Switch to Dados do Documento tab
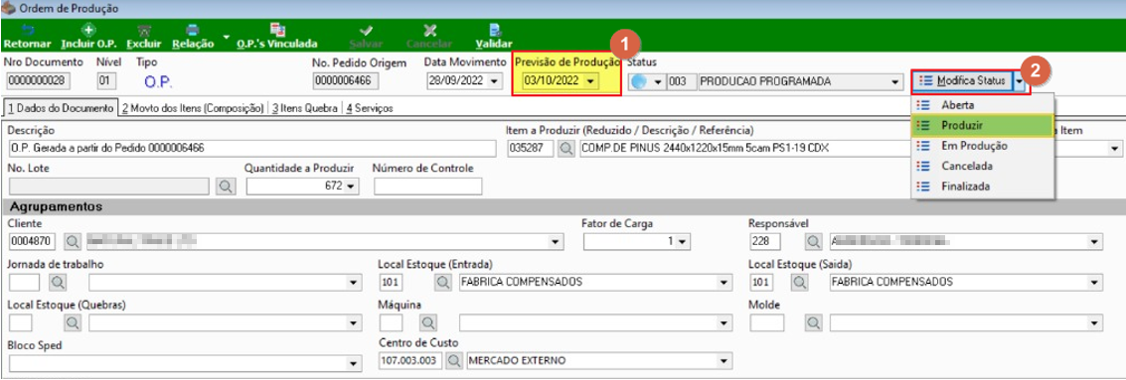This screenshot has height=380, width=1126. click(59, 108)
